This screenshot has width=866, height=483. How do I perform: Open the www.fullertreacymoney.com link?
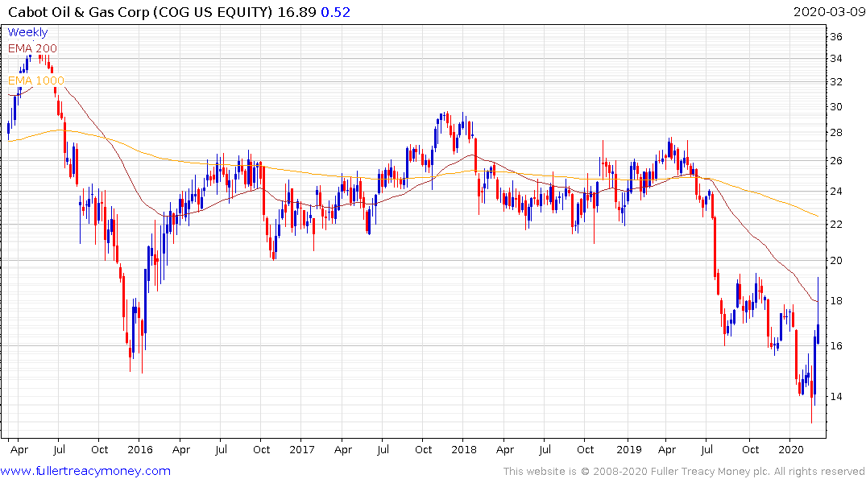click(85, 471)
